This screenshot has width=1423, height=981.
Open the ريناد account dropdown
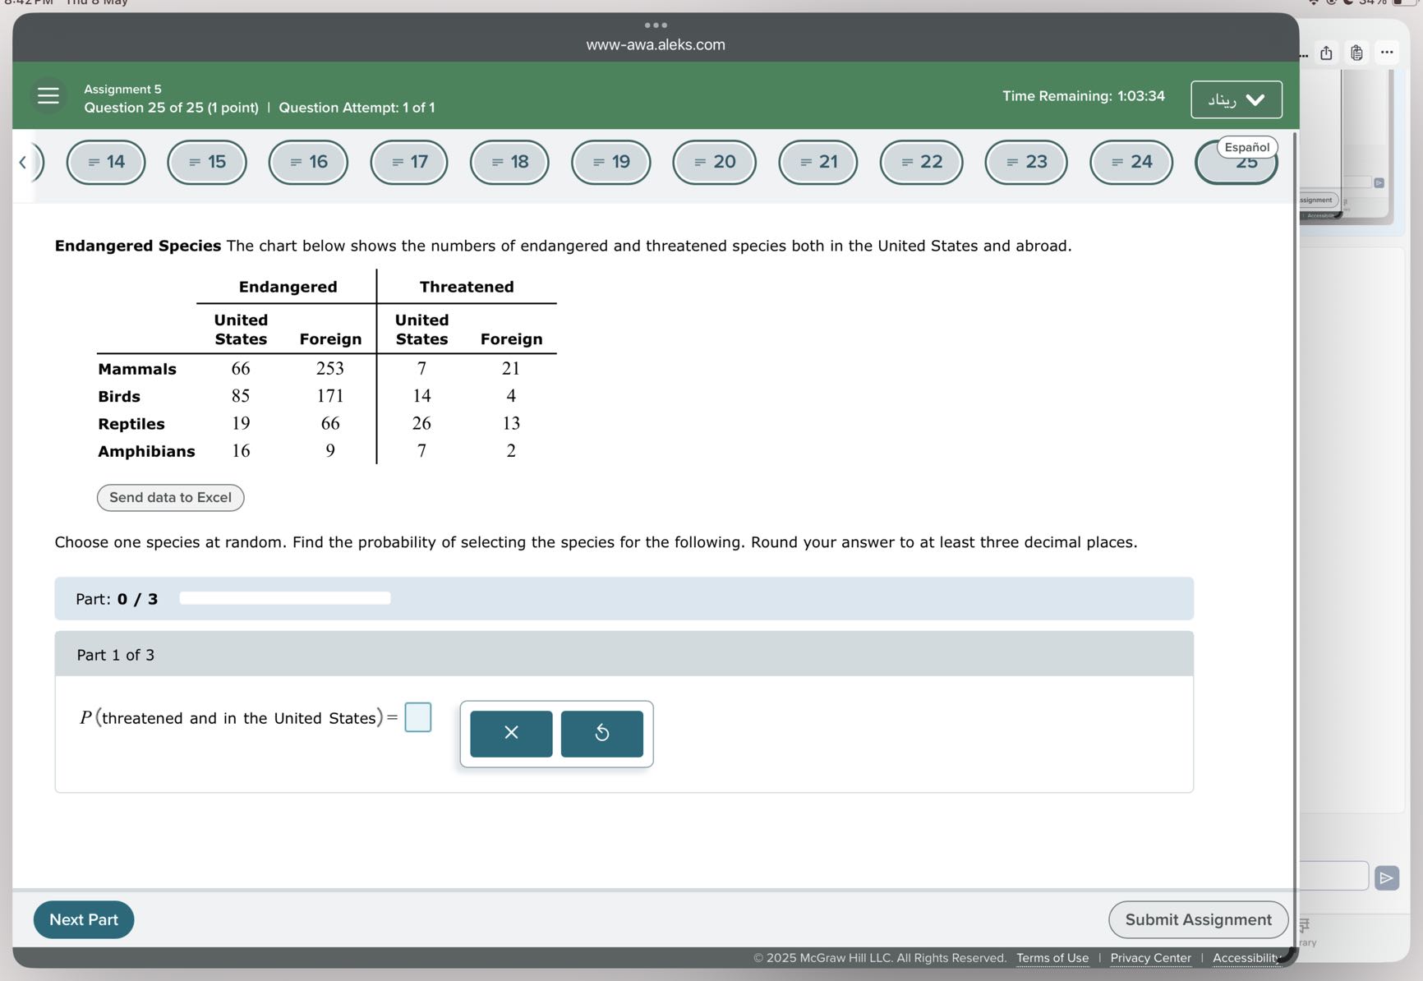(1236, 99)
